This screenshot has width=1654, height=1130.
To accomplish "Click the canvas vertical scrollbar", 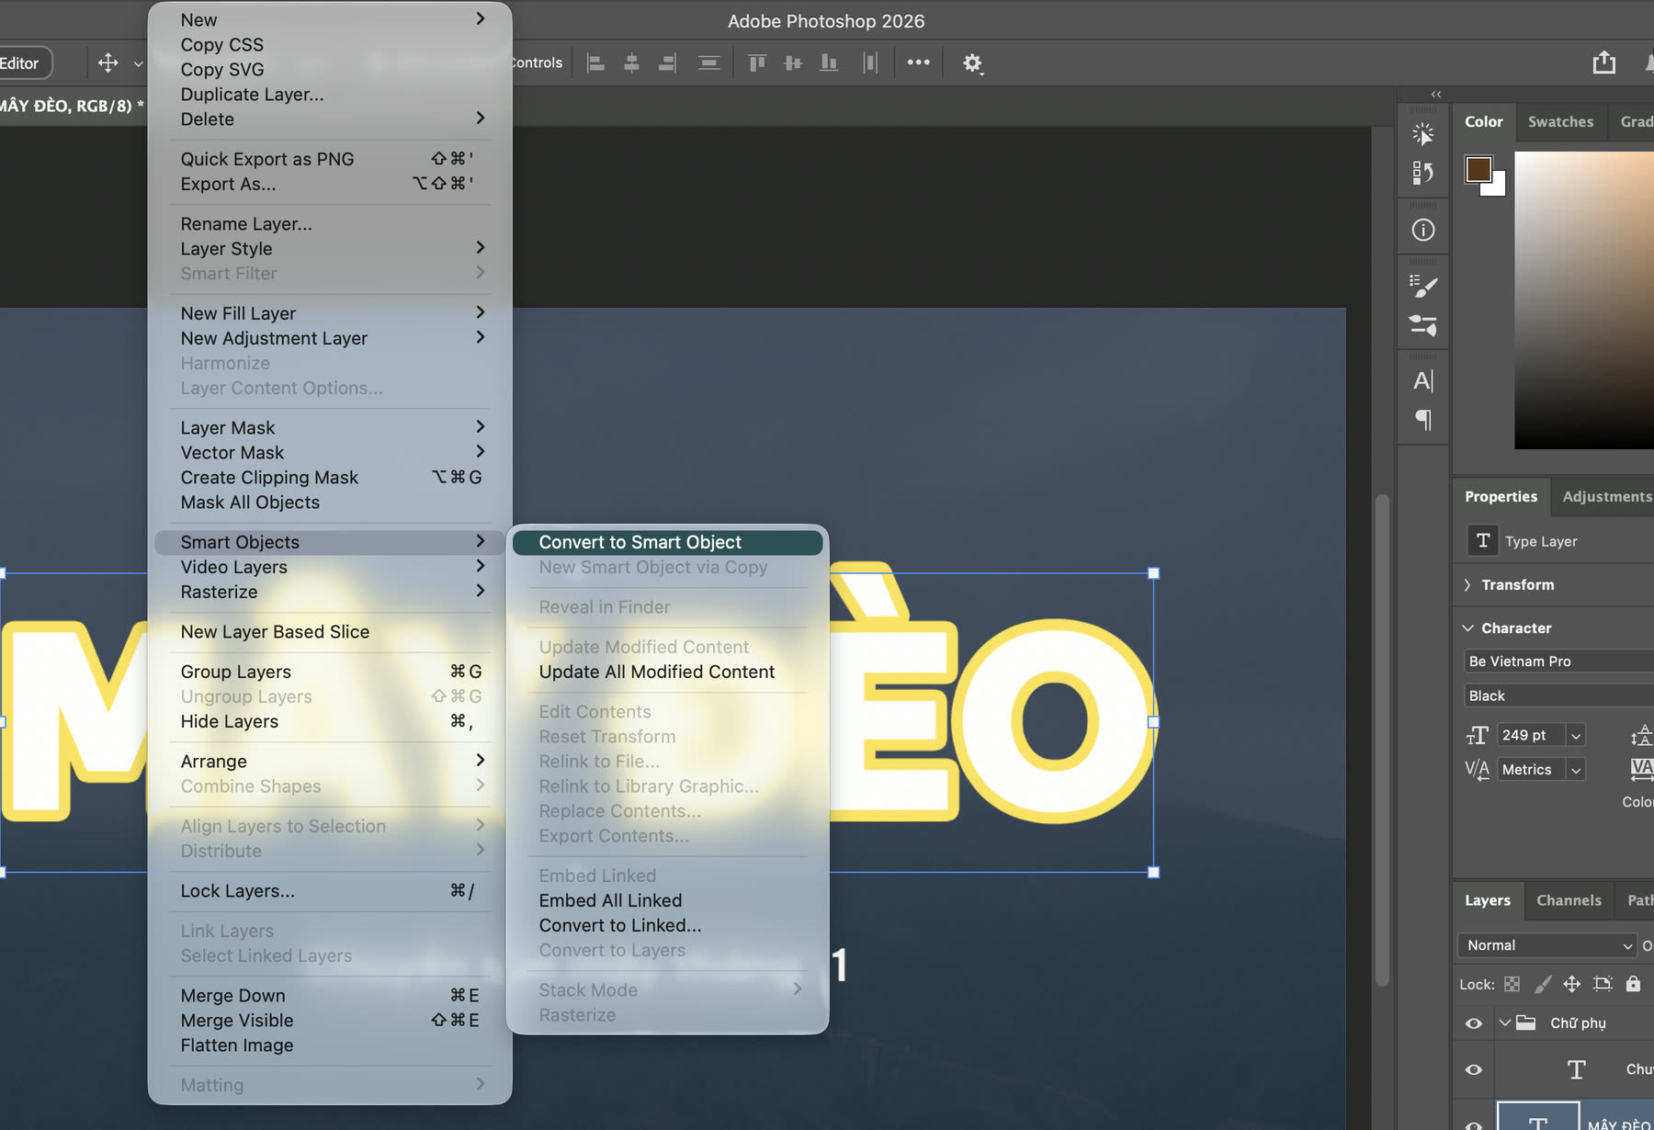I will click(1381, 740).
